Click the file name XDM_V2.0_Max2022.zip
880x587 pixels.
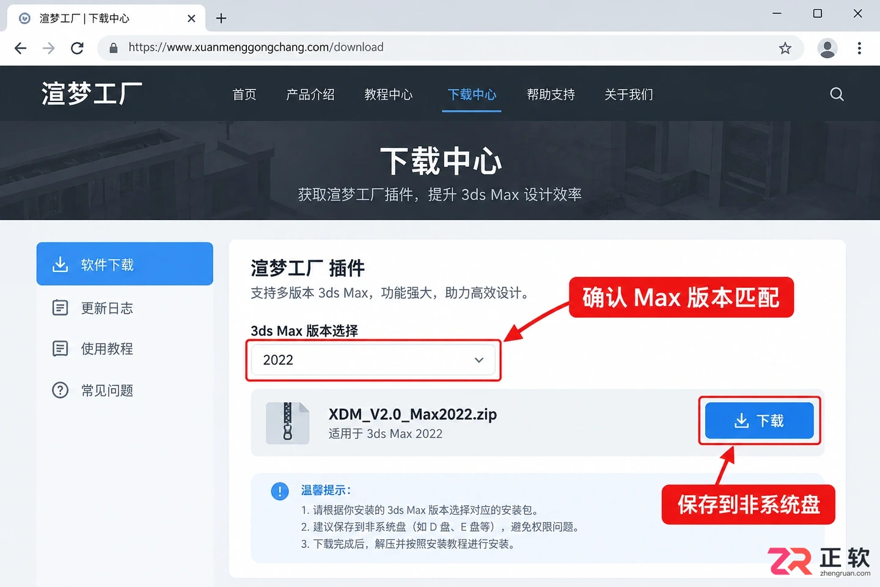[413, 414]
